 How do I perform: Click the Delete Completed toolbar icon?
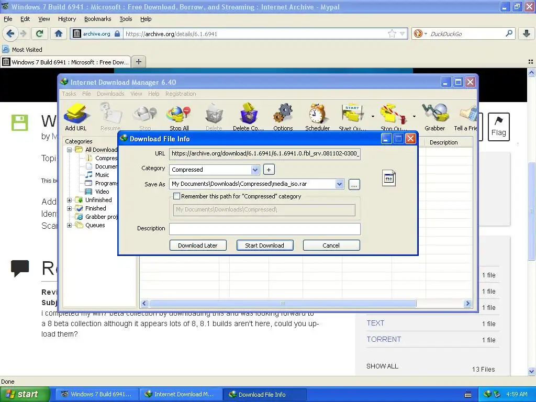tap(248, 117)
